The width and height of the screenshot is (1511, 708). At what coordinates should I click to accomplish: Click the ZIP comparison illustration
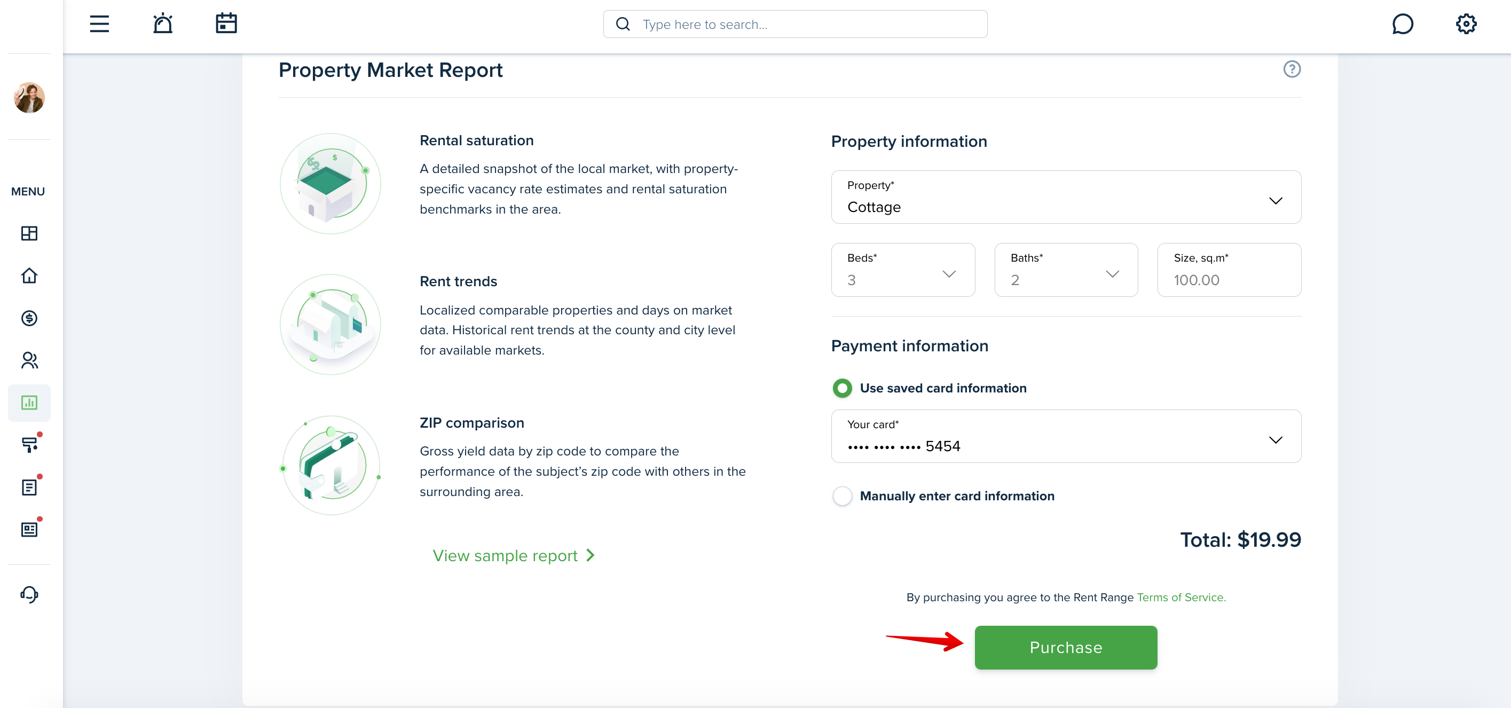click(331, 466)
